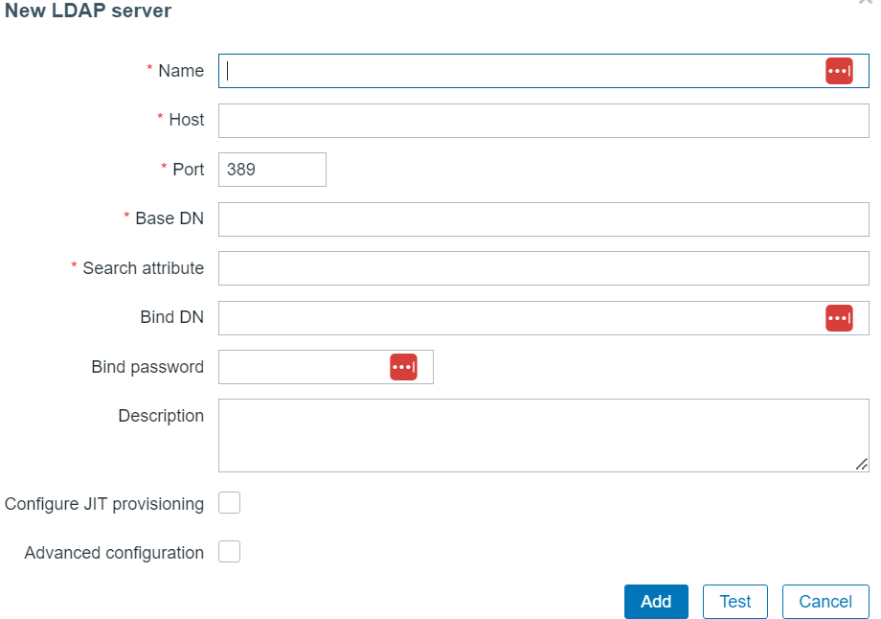881x619 pixels.
Task: Toggle the Advanced configuration checkbox
Action: click(230, 552)
